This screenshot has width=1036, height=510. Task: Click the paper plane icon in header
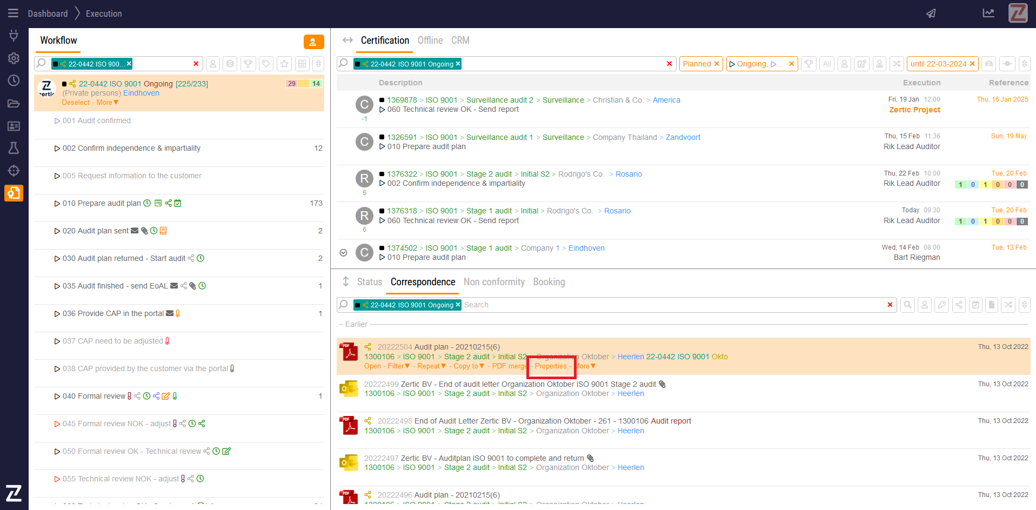tap(931, 14)
